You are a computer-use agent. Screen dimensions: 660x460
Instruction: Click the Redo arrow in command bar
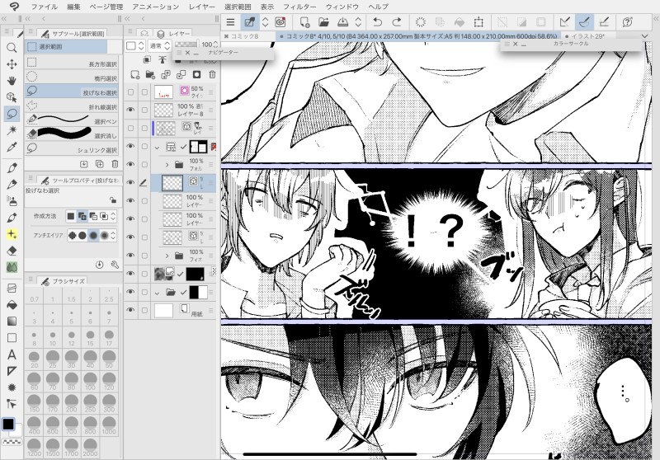[x=397, y=22]
